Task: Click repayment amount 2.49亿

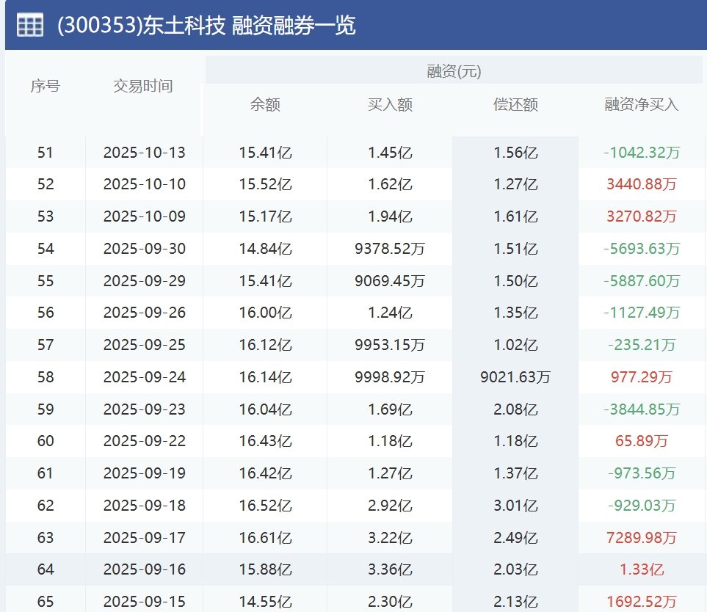Action: coord(515,538)
